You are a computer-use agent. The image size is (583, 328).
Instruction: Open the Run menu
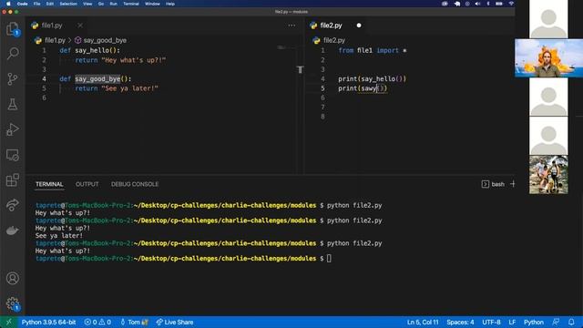click(x=113, y=4)
